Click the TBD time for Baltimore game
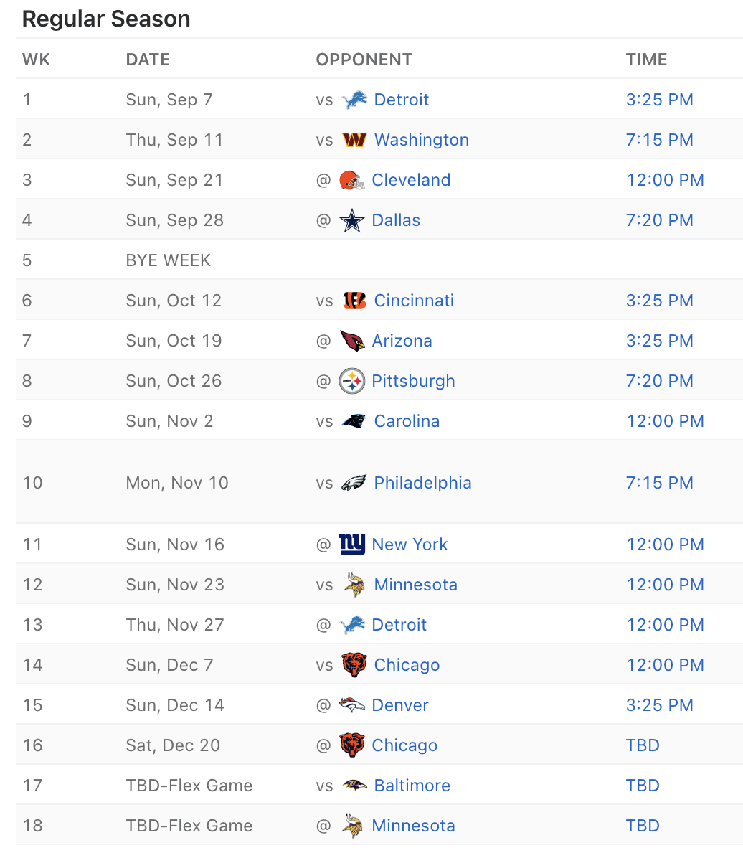Viewport: 743px width, 858px height. tap(643, 786)
